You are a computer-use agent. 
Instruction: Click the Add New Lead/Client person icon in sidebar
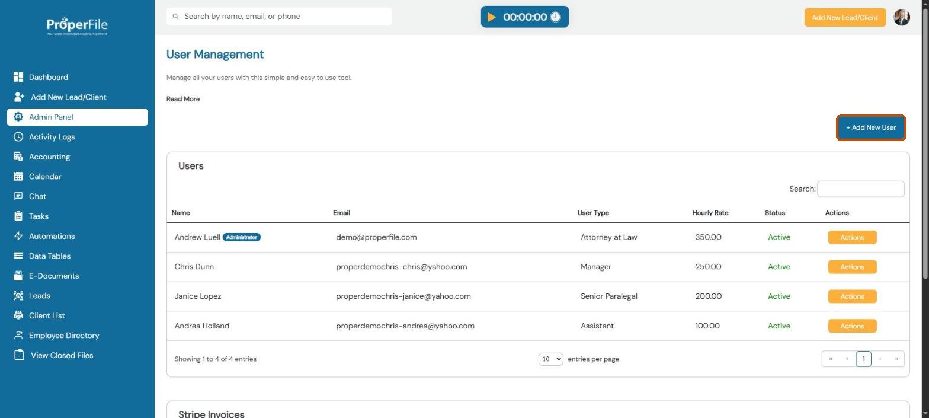tap(19, 97)
